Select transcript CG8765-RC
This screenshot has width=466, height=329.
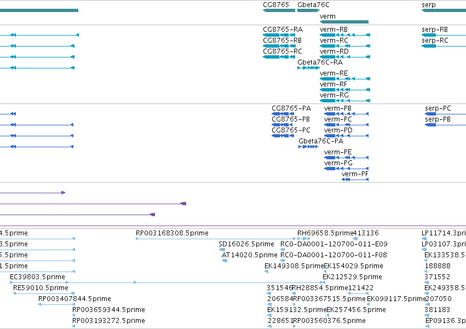pyautogui.click(x=283, y=51)
